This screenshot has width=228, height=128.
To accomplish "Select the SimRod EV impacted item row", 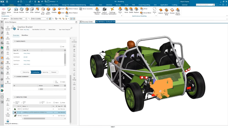I will [39, 116].
